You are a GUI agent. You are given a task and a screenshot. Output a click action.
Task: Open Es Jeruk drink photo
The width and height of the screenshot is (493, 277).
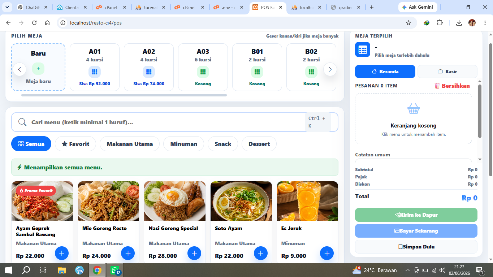308,201
